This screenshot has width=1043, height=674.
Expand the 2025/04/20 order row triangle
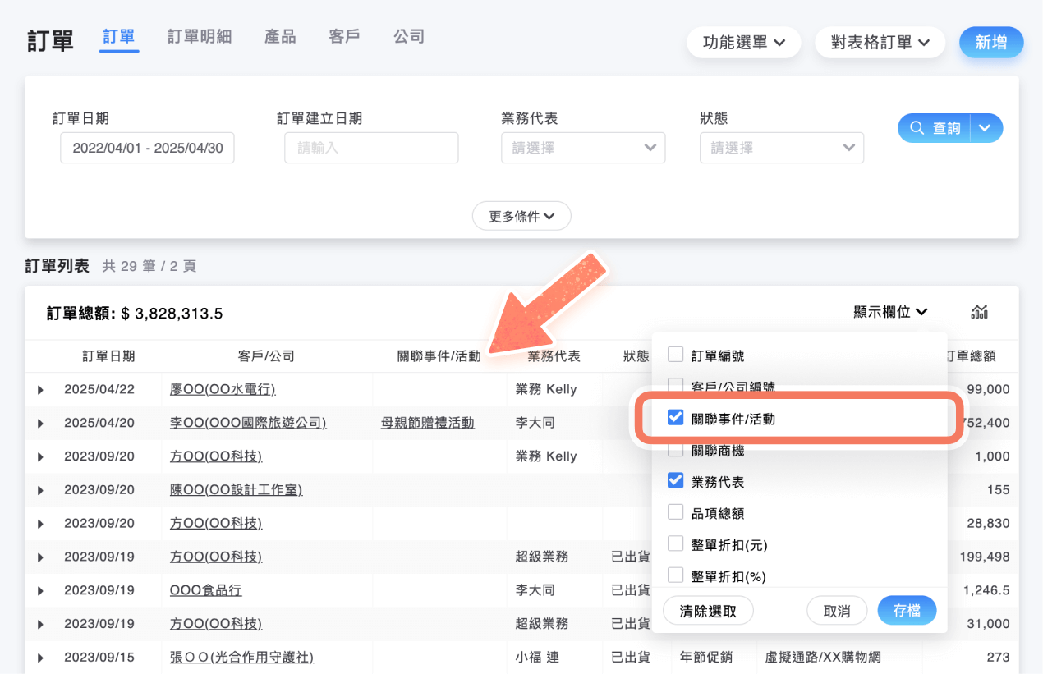(x=40, y=423)
